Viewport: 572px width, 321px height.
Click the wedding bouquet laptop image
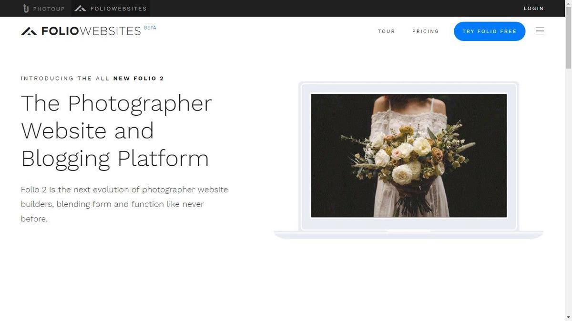tap(409, 155)
